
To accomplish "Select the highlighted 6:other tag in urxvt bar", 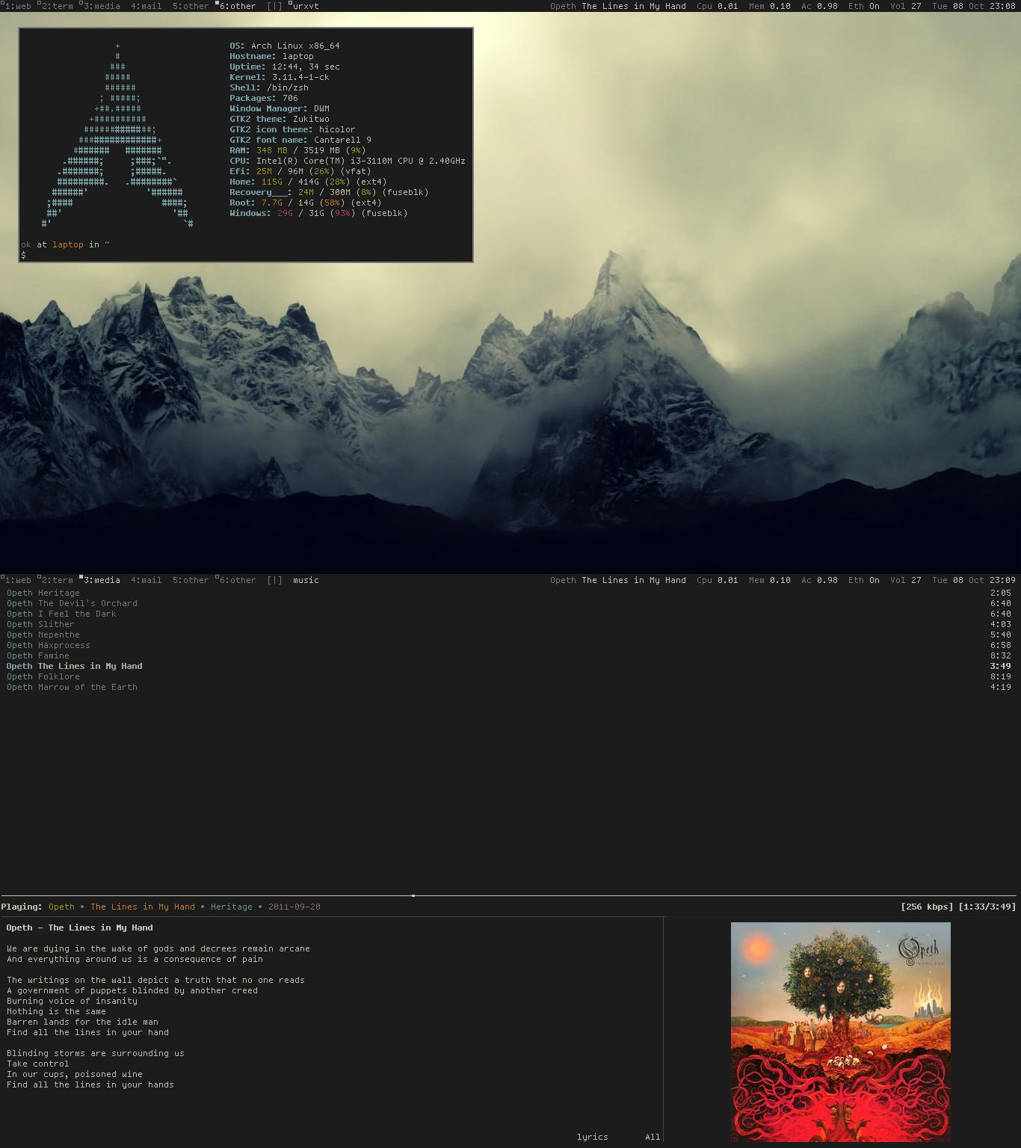I will 236,6.
